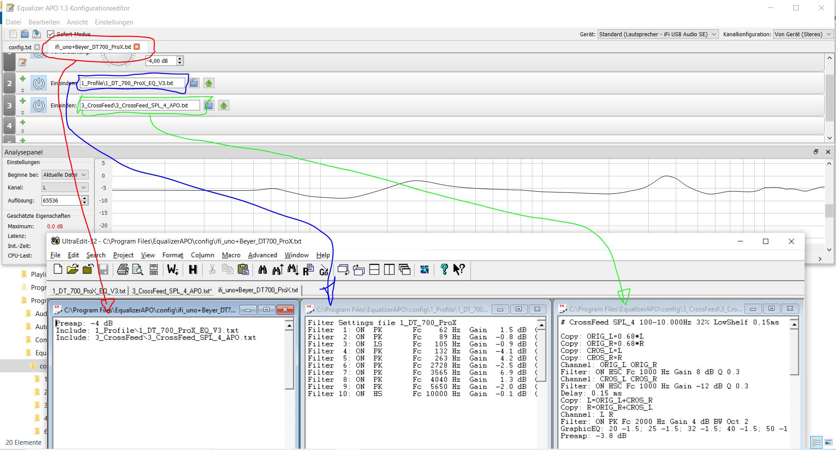Click UltraEdit Print toolbar icon

(x=123, y=269)
